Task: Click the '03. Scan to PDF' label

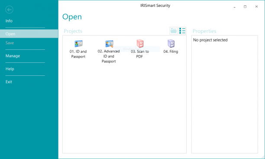Action: (140, 54)
